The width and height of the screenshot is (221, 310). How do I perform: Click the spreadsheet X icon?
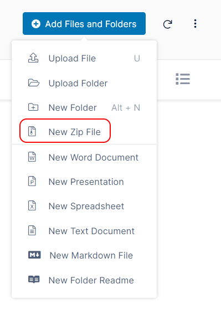tap(32, 206)
